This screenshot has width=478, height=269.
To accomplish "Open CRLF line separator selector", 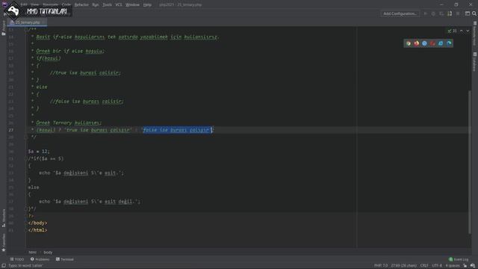I will (x=424, y=266).
